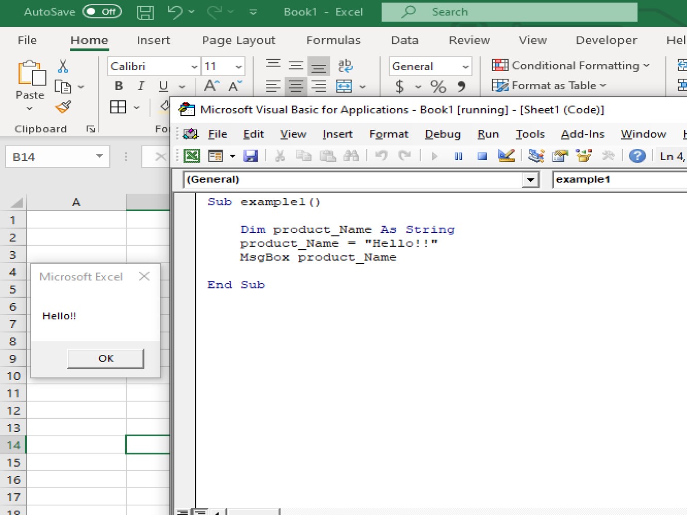Open the Clipboard dialog launcher
The height and width of the screenshot is (515, 687).
point(91,129)
